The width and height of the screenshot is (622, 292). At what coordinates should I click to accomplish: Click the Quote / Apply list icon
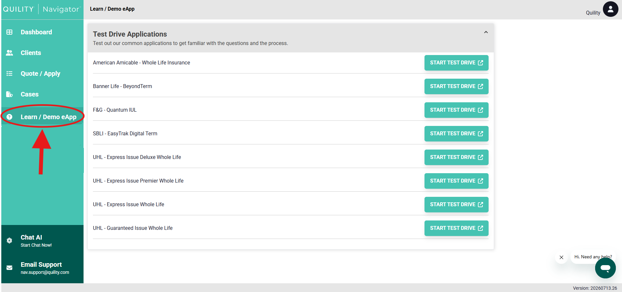pyautogui.click(x=9, y=73)
